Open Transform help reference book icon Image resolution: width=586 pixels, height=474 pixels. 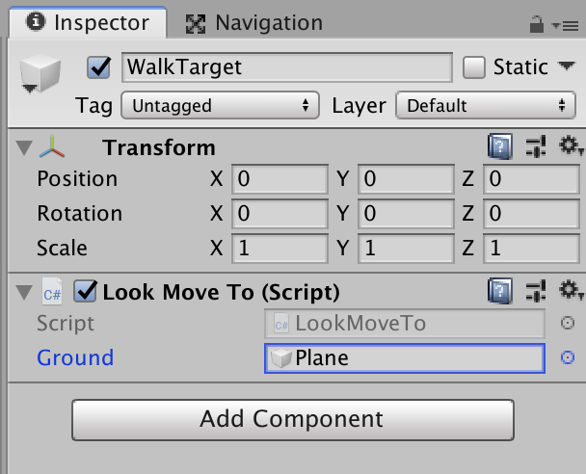[500, 146]
